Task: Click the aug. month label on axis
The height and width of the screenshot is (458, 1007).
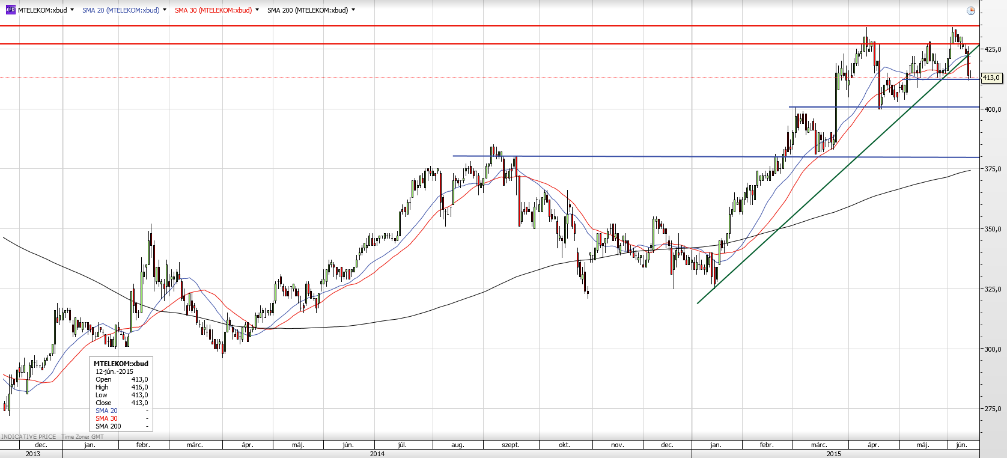Action: coord(458,445)
